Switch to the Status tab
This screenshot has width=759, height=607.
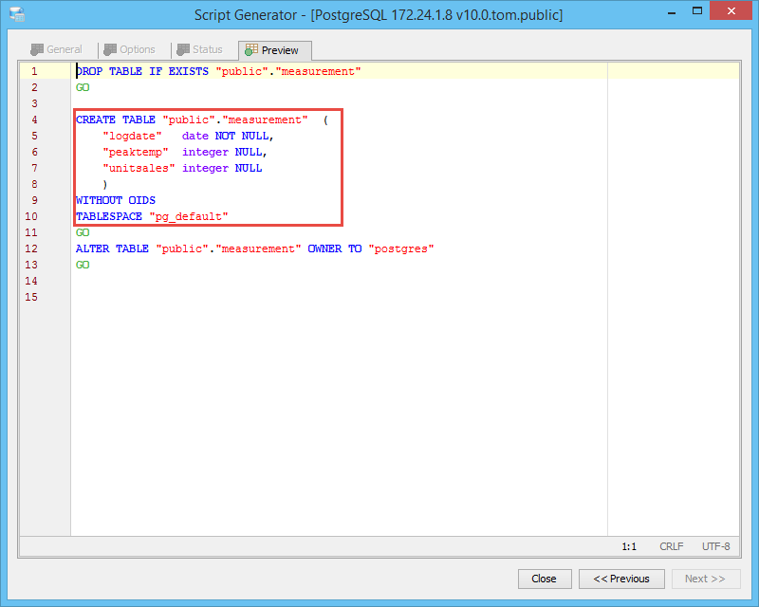tap(199, 49)
